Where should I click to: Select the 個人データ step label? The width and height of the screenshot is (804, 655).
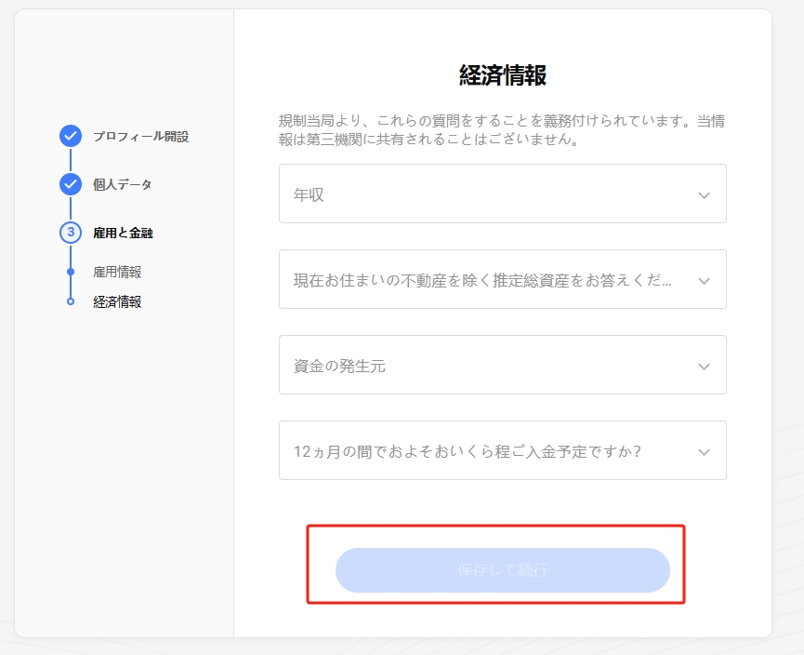click(123, 184)
